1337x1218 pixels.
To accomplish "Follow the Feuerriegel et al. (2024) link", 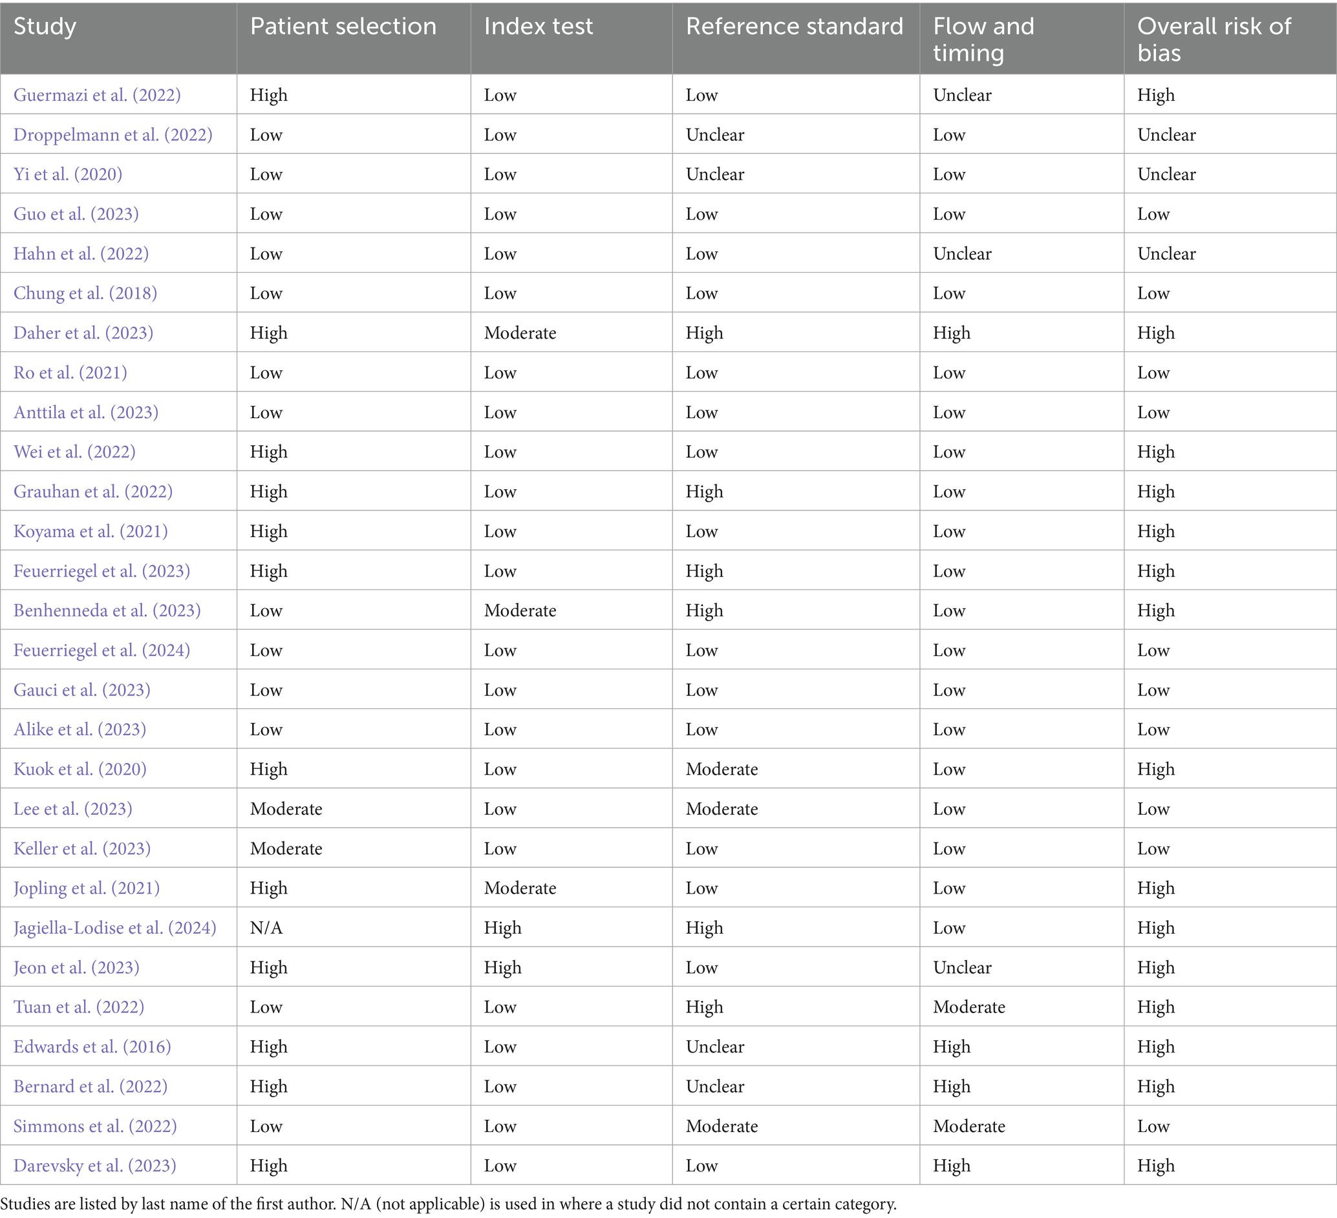I will coord(102,650).
